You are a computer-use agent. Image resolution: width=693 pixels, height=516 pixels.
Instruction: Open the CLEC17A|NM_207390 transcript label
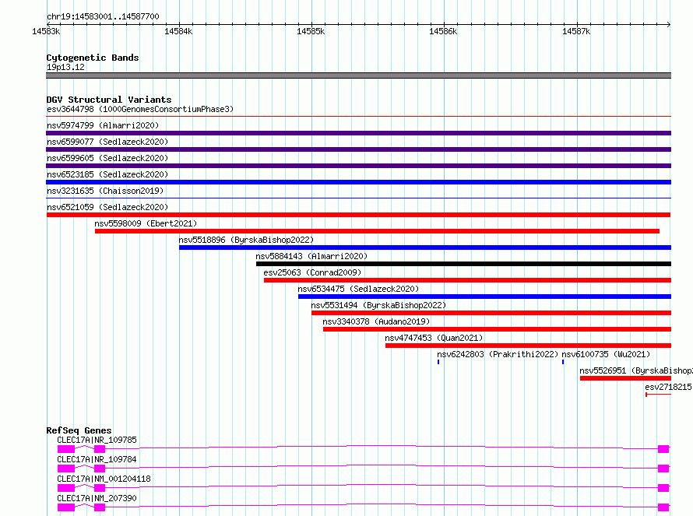click(97, 498)
